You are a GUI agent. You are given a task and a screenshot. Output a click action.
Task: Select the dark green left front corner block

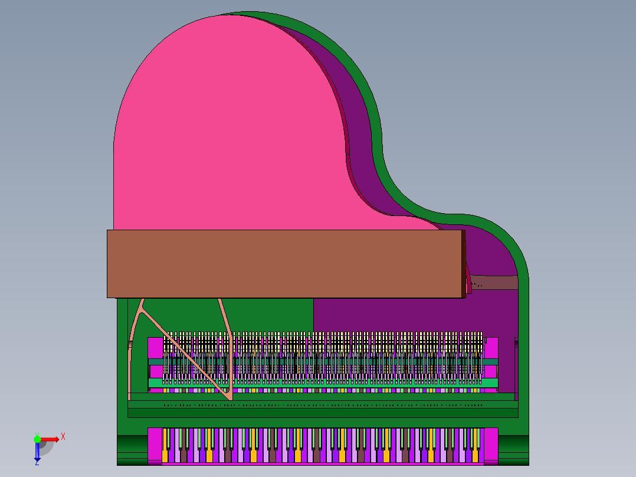pos(132,450)
